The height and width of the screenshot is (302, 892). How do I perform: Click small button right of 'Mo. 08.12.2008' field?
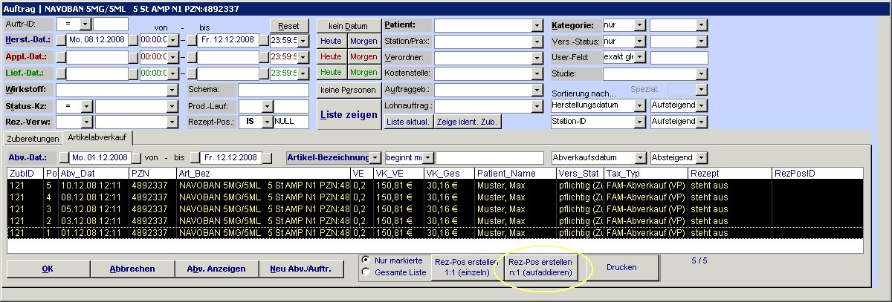click(134, 40)
